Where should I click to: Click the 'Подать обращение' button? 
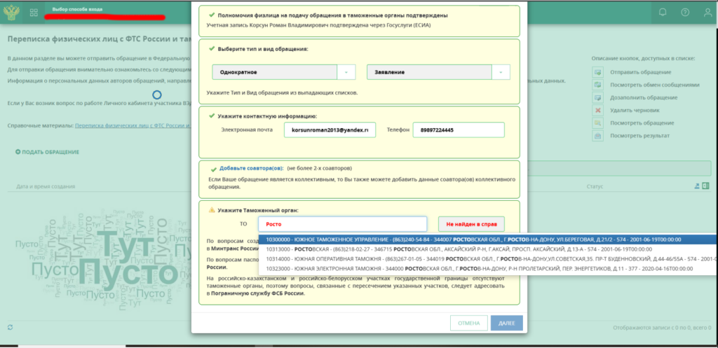(x=47, y=152)
